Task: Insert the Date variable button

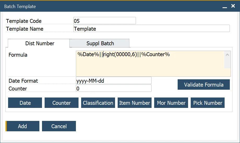Action: pyautogui.click(x=25, y=103)
